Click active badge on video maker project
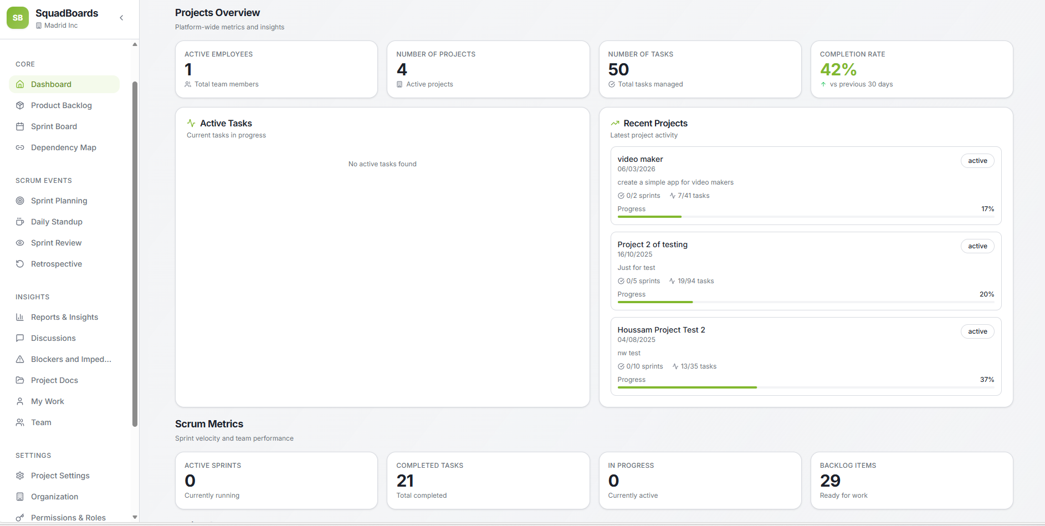 click(x=977, y=161)
